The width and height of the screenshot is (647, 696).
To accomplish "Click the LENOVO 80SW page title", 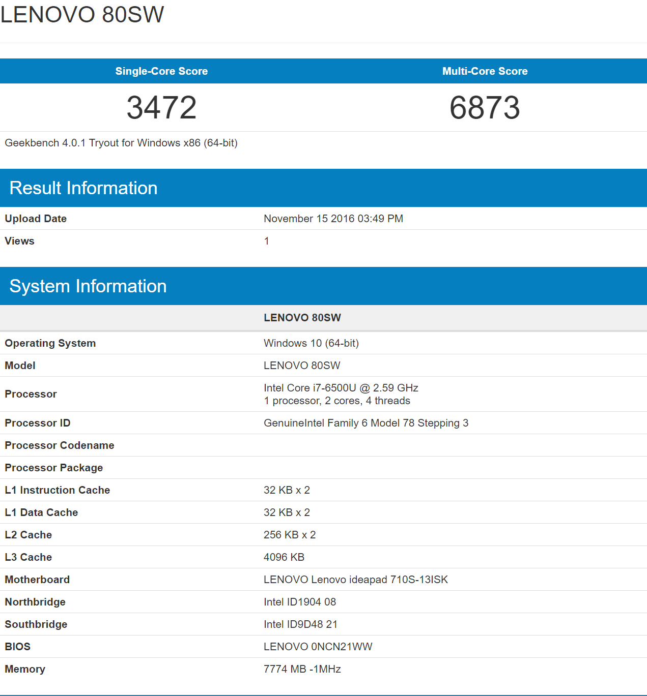I will click(x=82, y=14).
